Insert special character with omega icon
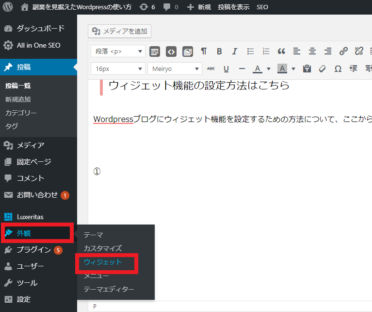This screenshot has height=312, width=372. click(x=338, y=69)
